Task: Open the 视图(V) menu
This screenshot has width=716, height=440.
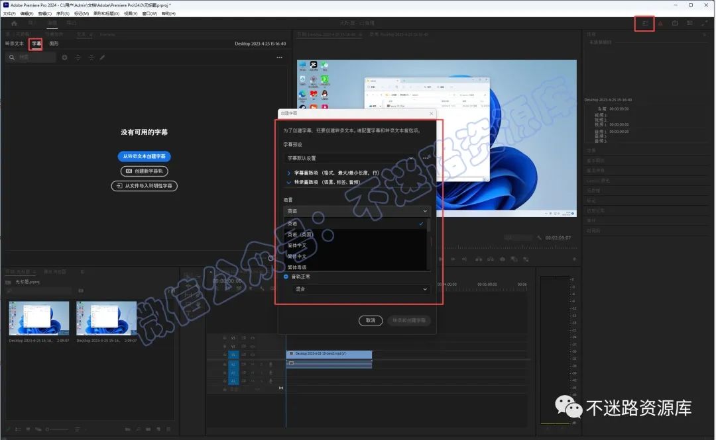Action: point(131,14)
